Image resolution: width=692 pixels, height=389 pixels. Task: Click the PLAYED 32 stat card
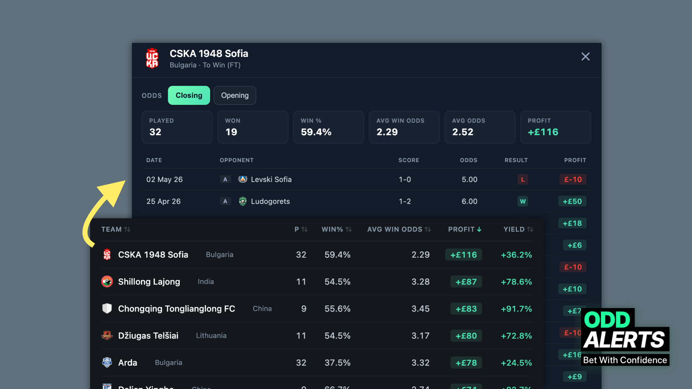[x=177, y=127]
